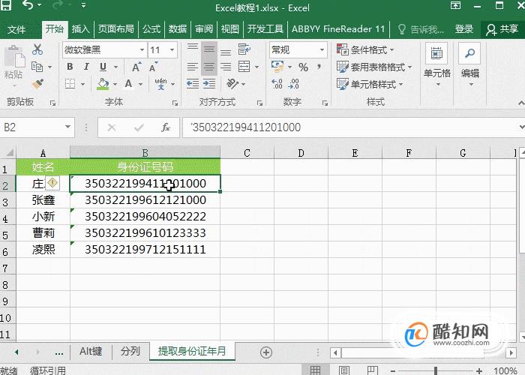Apply comma style format
The height and width of the screenshot is (375, 525).
point(319,67)
